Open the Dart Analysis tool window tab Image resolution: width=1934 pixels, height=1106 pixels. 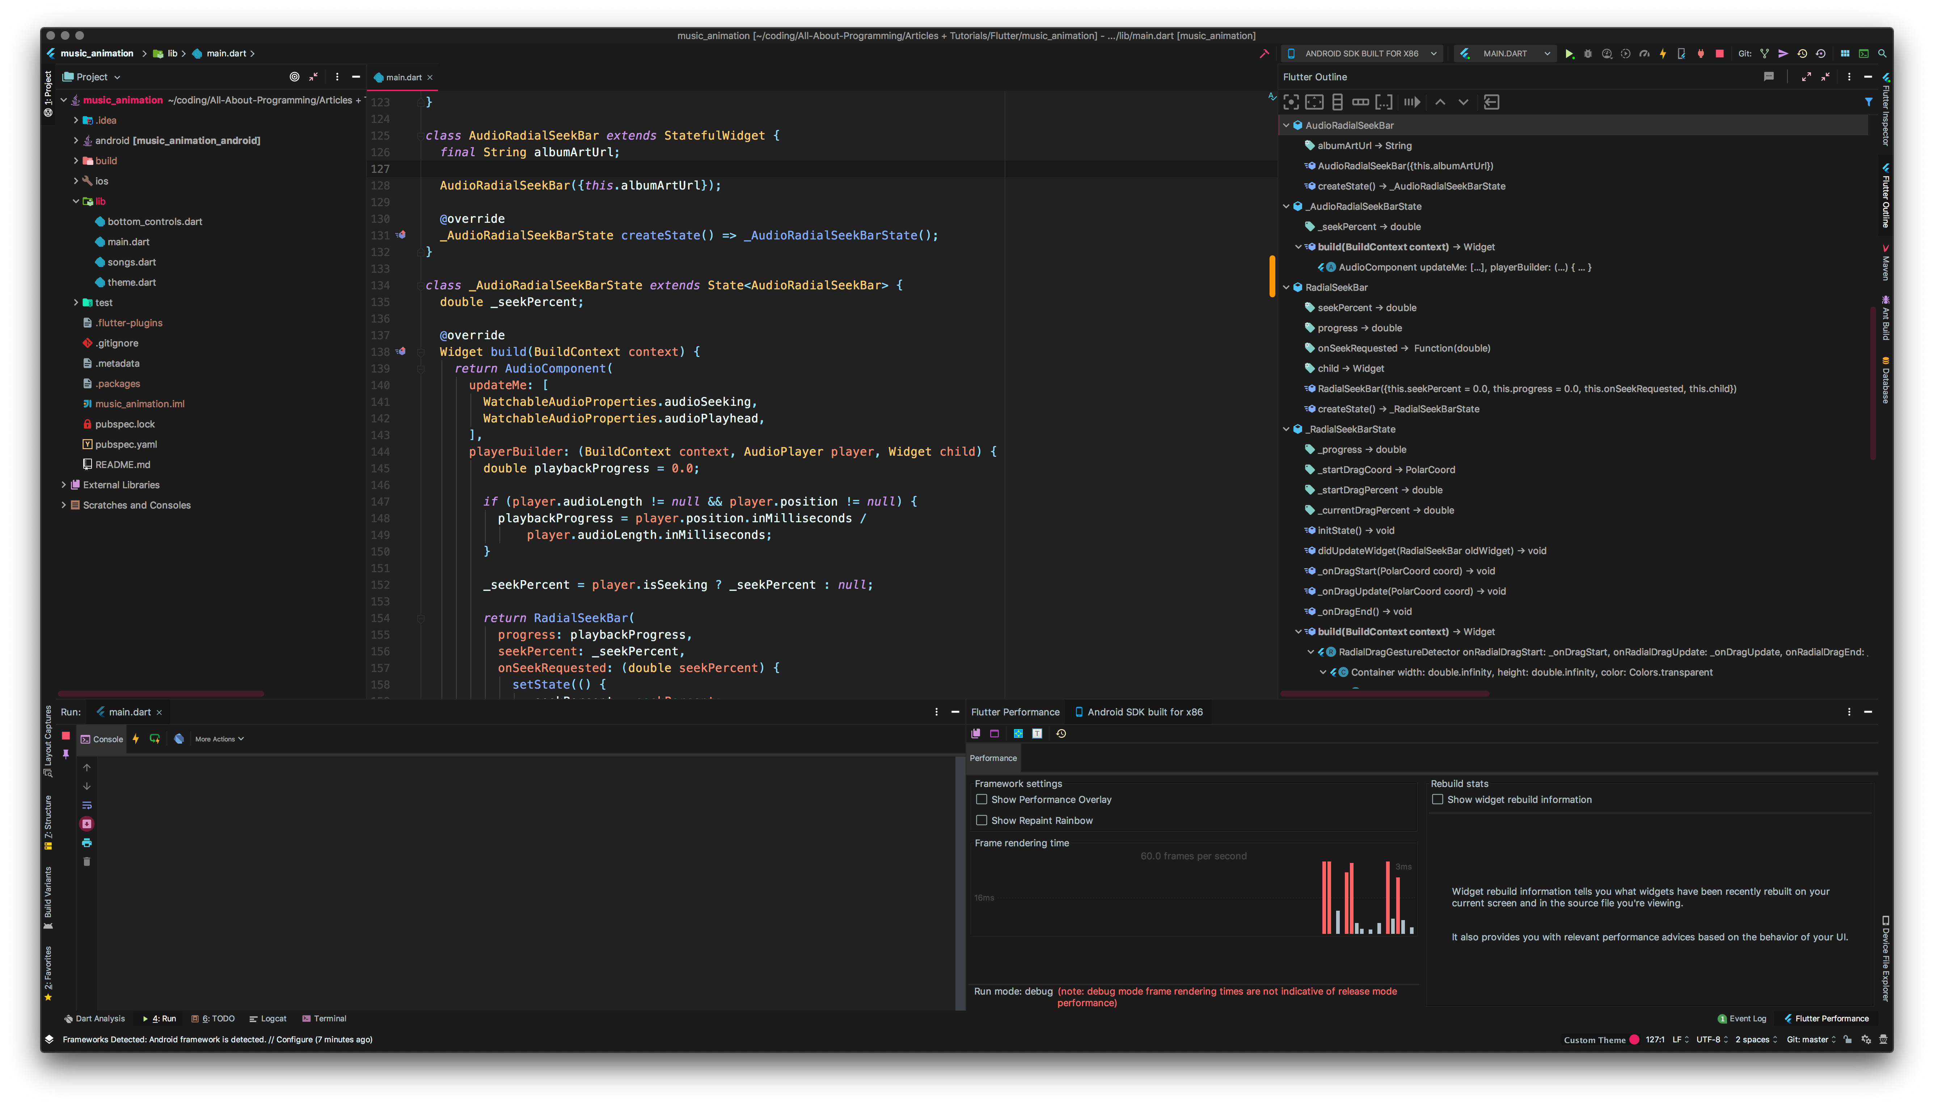coord(94,1018)
